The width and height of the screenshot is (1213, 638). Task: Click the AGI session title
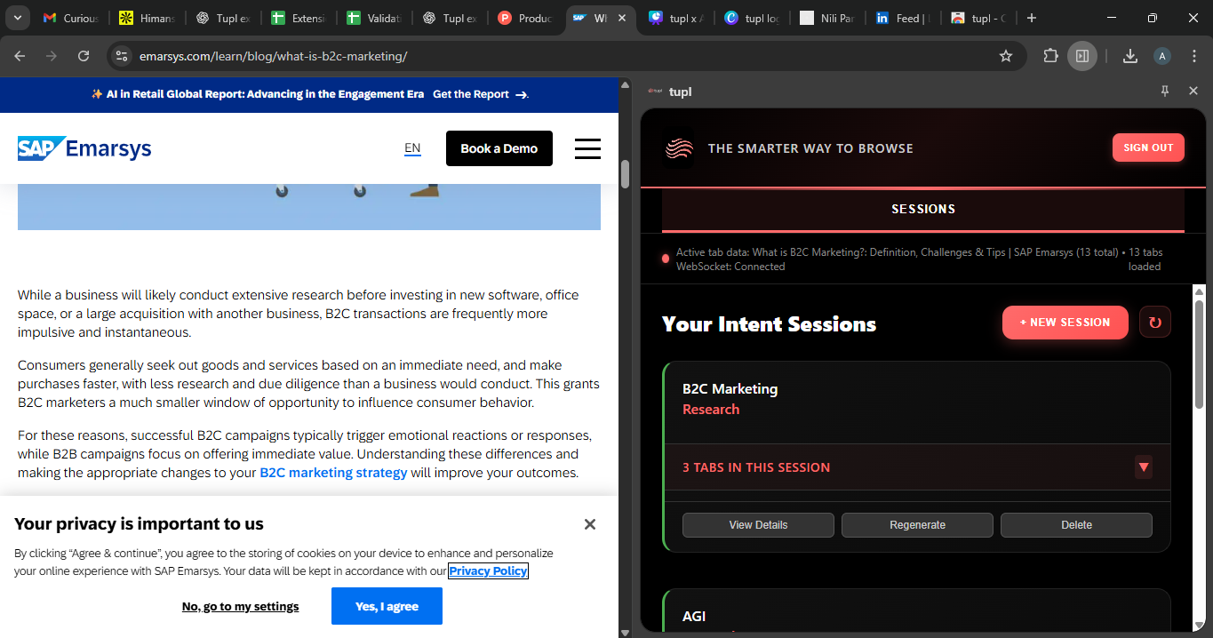pyautogui.click(x=694, y=616)
